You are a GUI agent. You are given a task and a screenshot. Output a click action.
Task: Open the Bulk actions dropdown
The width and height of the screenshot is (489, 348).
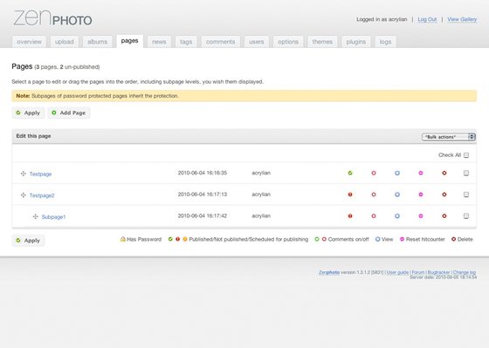[449, 137]
